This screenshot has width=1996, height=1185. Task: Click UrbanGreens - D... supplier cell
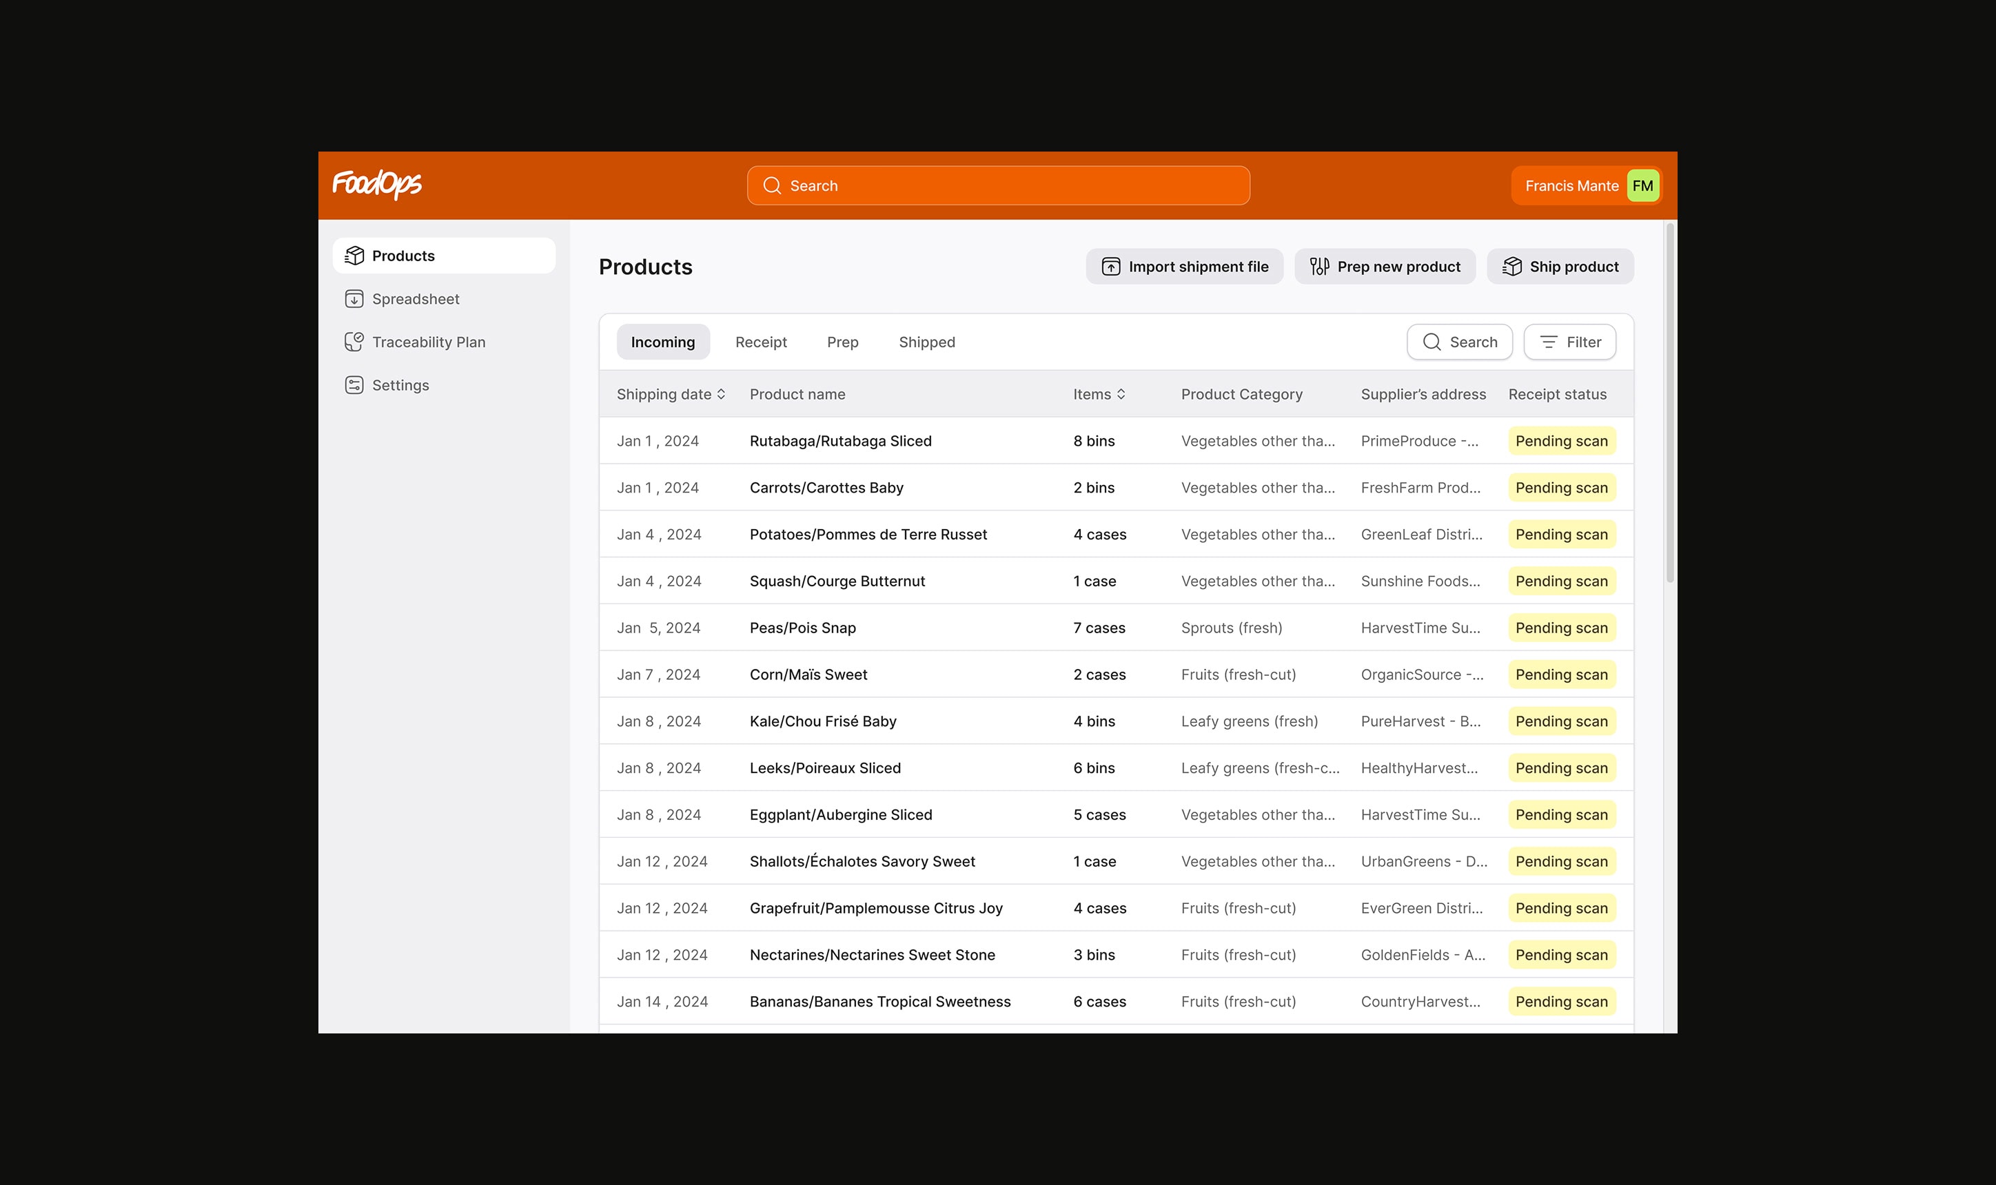1424,862
